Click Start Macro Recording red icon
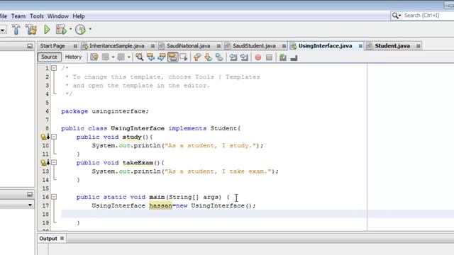Viewport: 454px width, 255px height. (x=258, y=57)
